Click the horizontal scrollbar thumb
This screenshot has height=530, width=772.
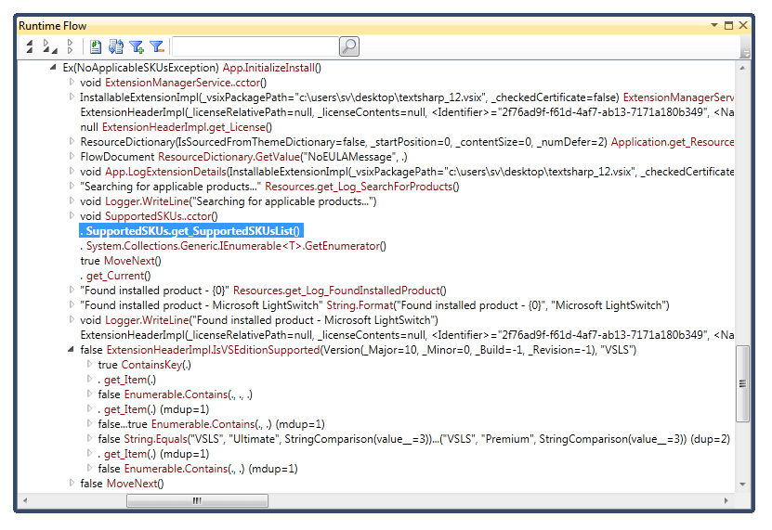(x=198, y=500)
